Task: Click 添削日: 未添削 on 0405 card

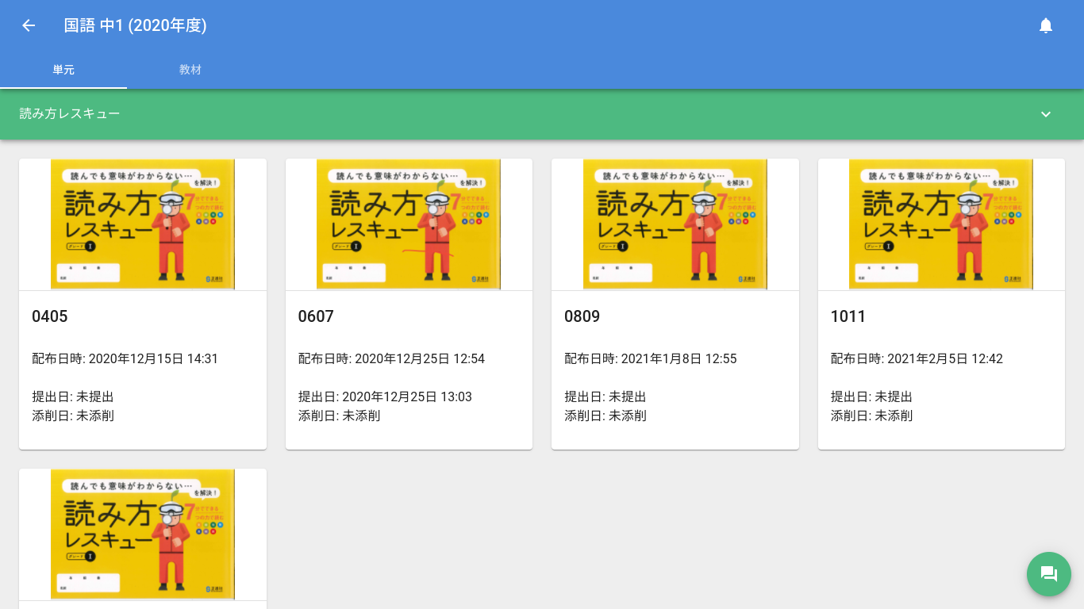Action: [x=73, y=416]
